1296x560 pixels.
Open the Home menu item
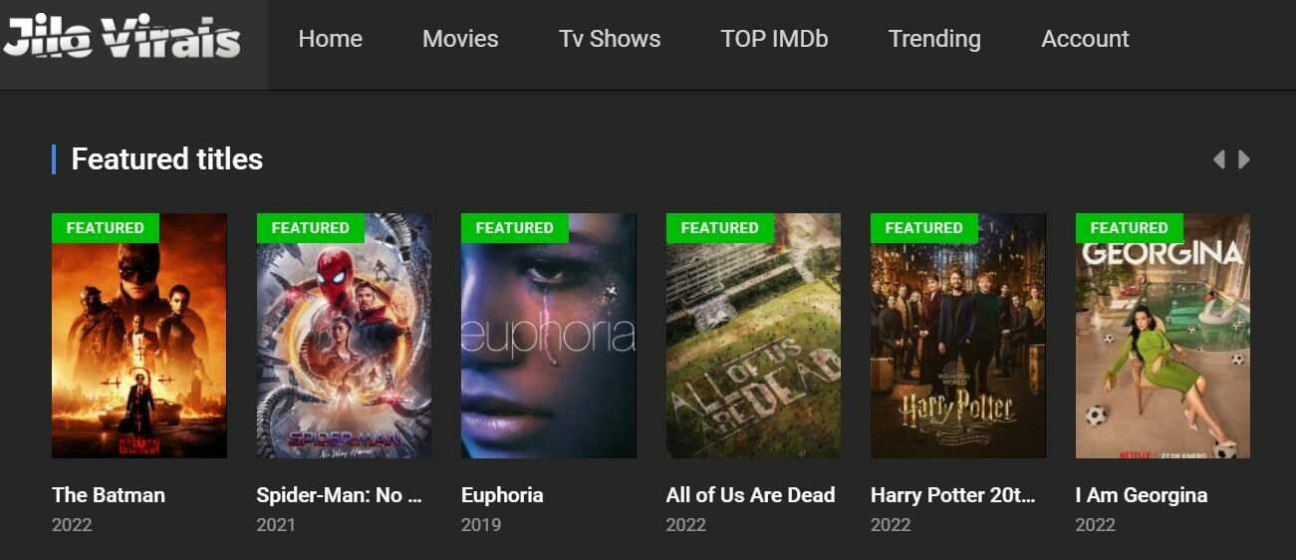330,39
